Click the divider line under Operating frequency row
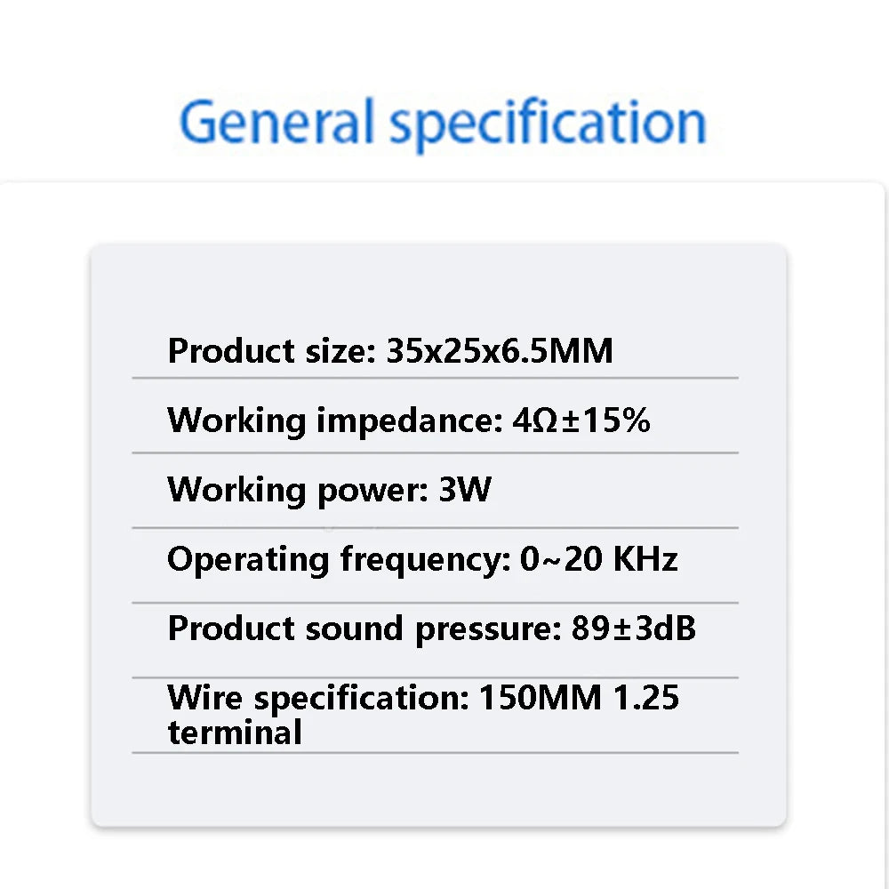The image size is (889, 889). coord(436,603)
